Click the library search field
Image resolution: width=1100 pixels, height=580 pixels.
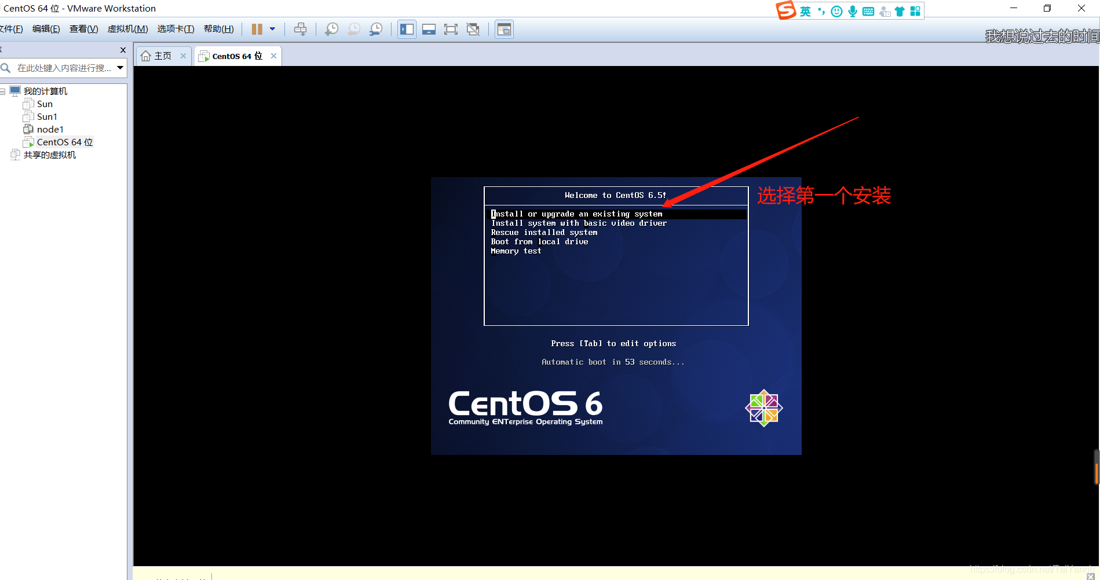click(64, 68)
